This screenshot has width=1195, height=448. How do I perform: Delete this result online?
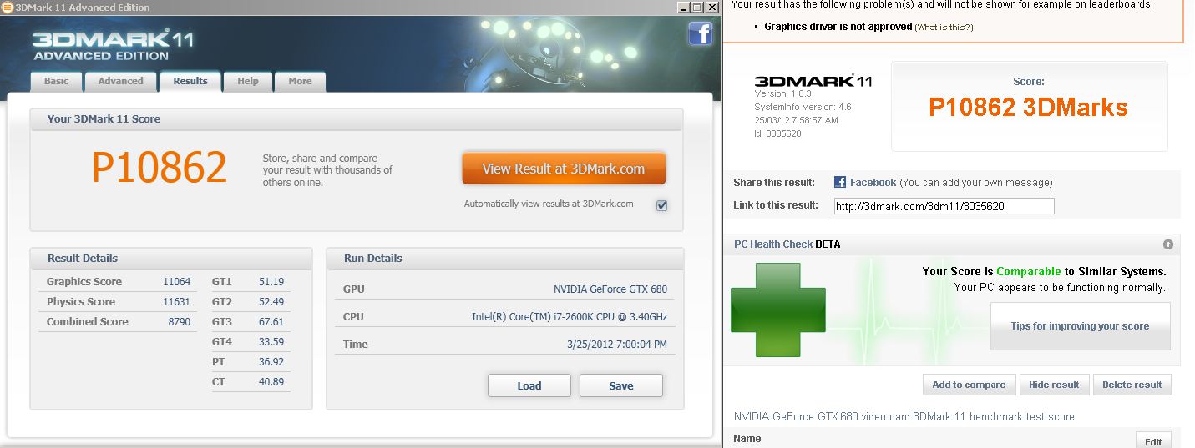click(x=1132, y=385)
